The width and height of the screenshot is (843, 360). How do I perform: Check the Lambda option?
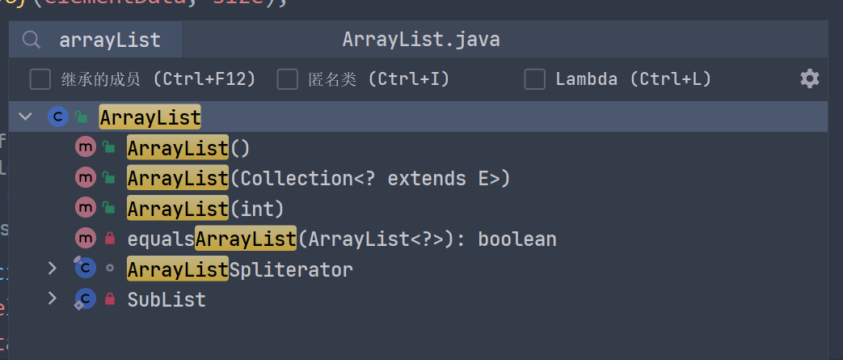[x=534, y=79]
